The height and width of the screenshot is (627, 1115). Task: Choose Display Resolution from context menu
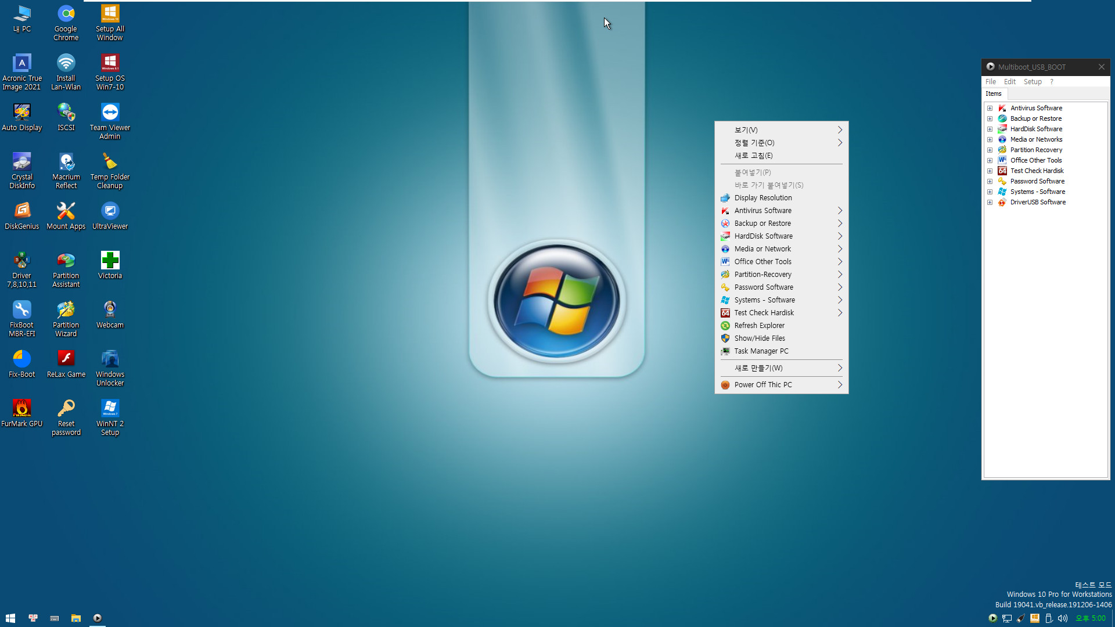781,198
